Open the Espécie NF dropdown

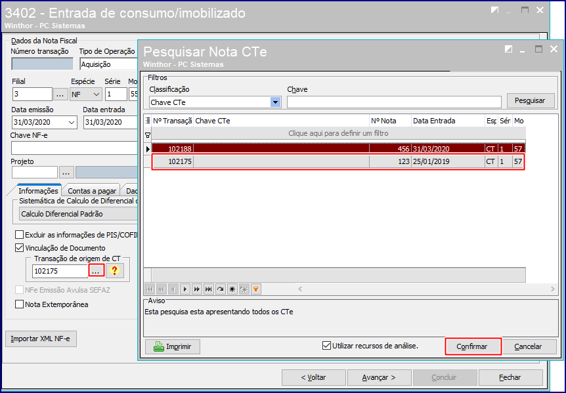(x=96, y=94)
